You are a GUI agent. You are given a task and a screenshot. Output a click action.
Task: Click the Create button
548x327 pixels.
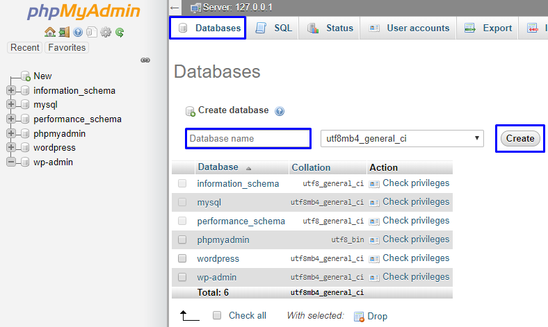[520, 139]
